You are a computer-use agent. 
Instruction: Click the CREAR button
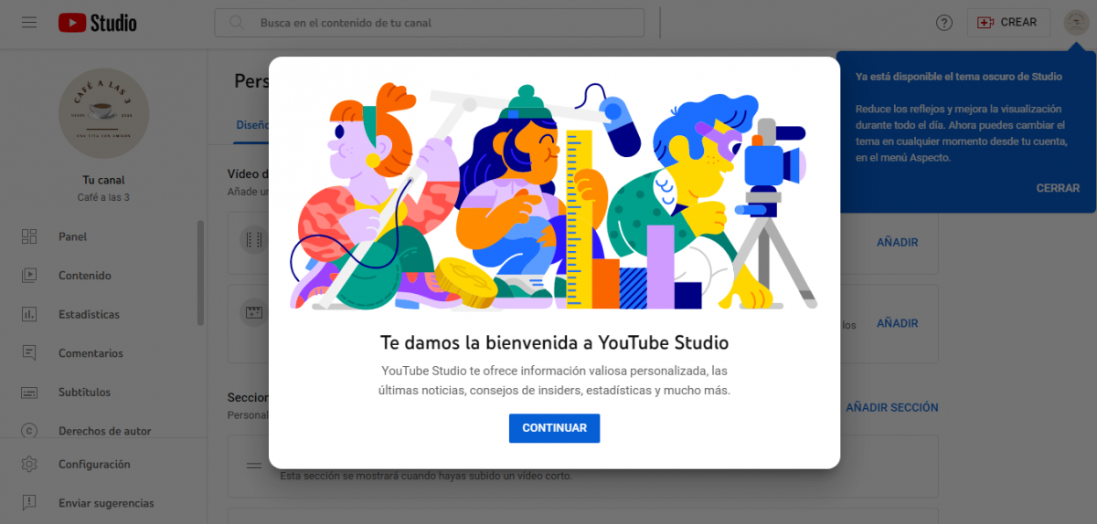point(1008,23)
